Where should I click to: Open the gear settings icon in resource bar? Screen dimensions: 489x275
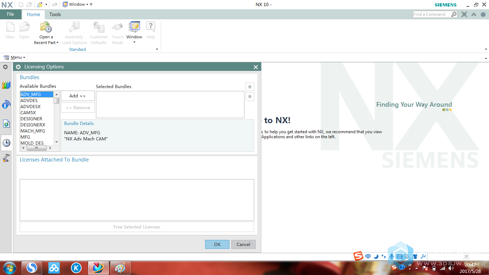click(5, 67)
